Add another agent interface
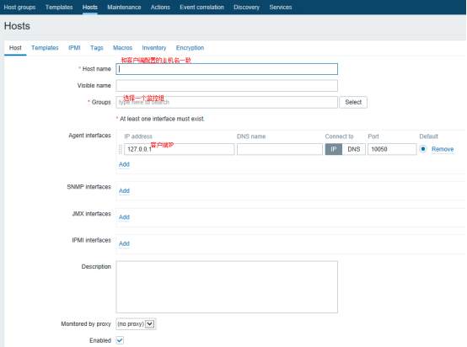The width and height of the screenshot is (467, 347). (x=124, y=164)
